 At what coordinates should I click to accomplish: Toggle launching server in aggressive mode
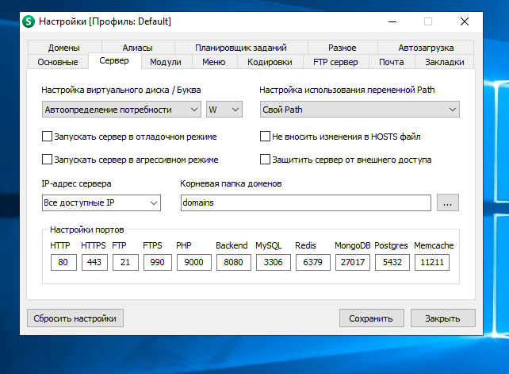[47, 159]
